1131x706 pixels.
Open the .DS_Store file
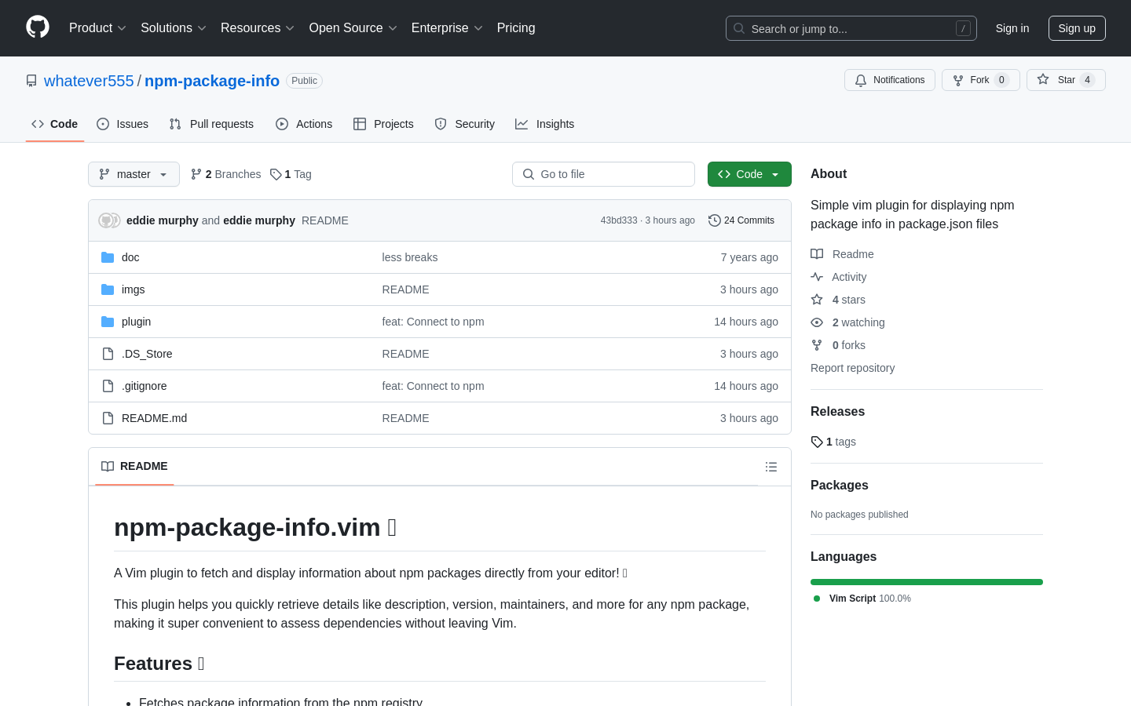point(147,354)
